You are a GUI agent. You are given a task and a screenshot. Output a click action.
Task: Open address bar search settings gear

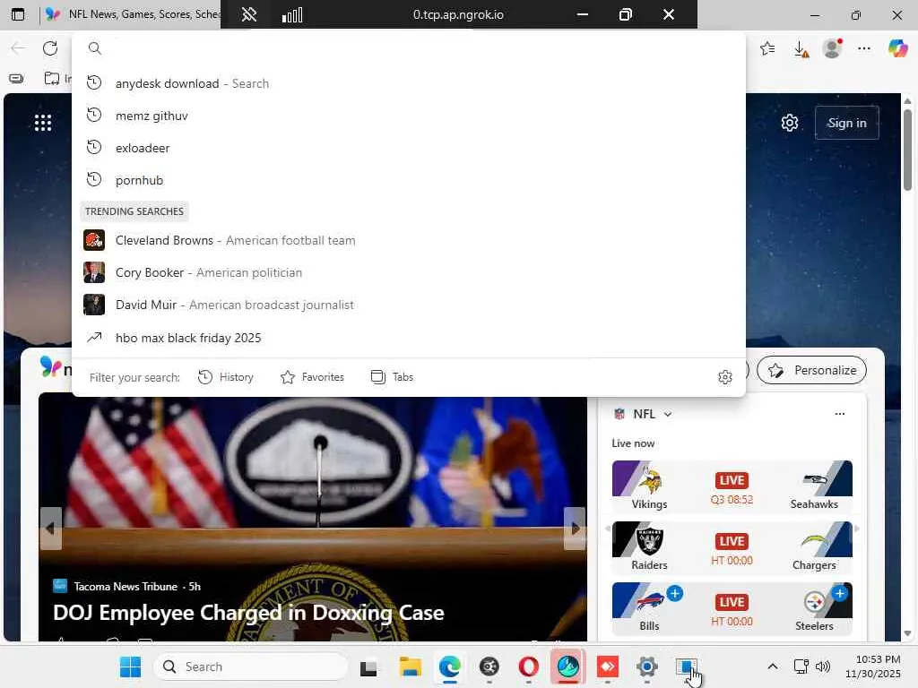click(724, 377)
